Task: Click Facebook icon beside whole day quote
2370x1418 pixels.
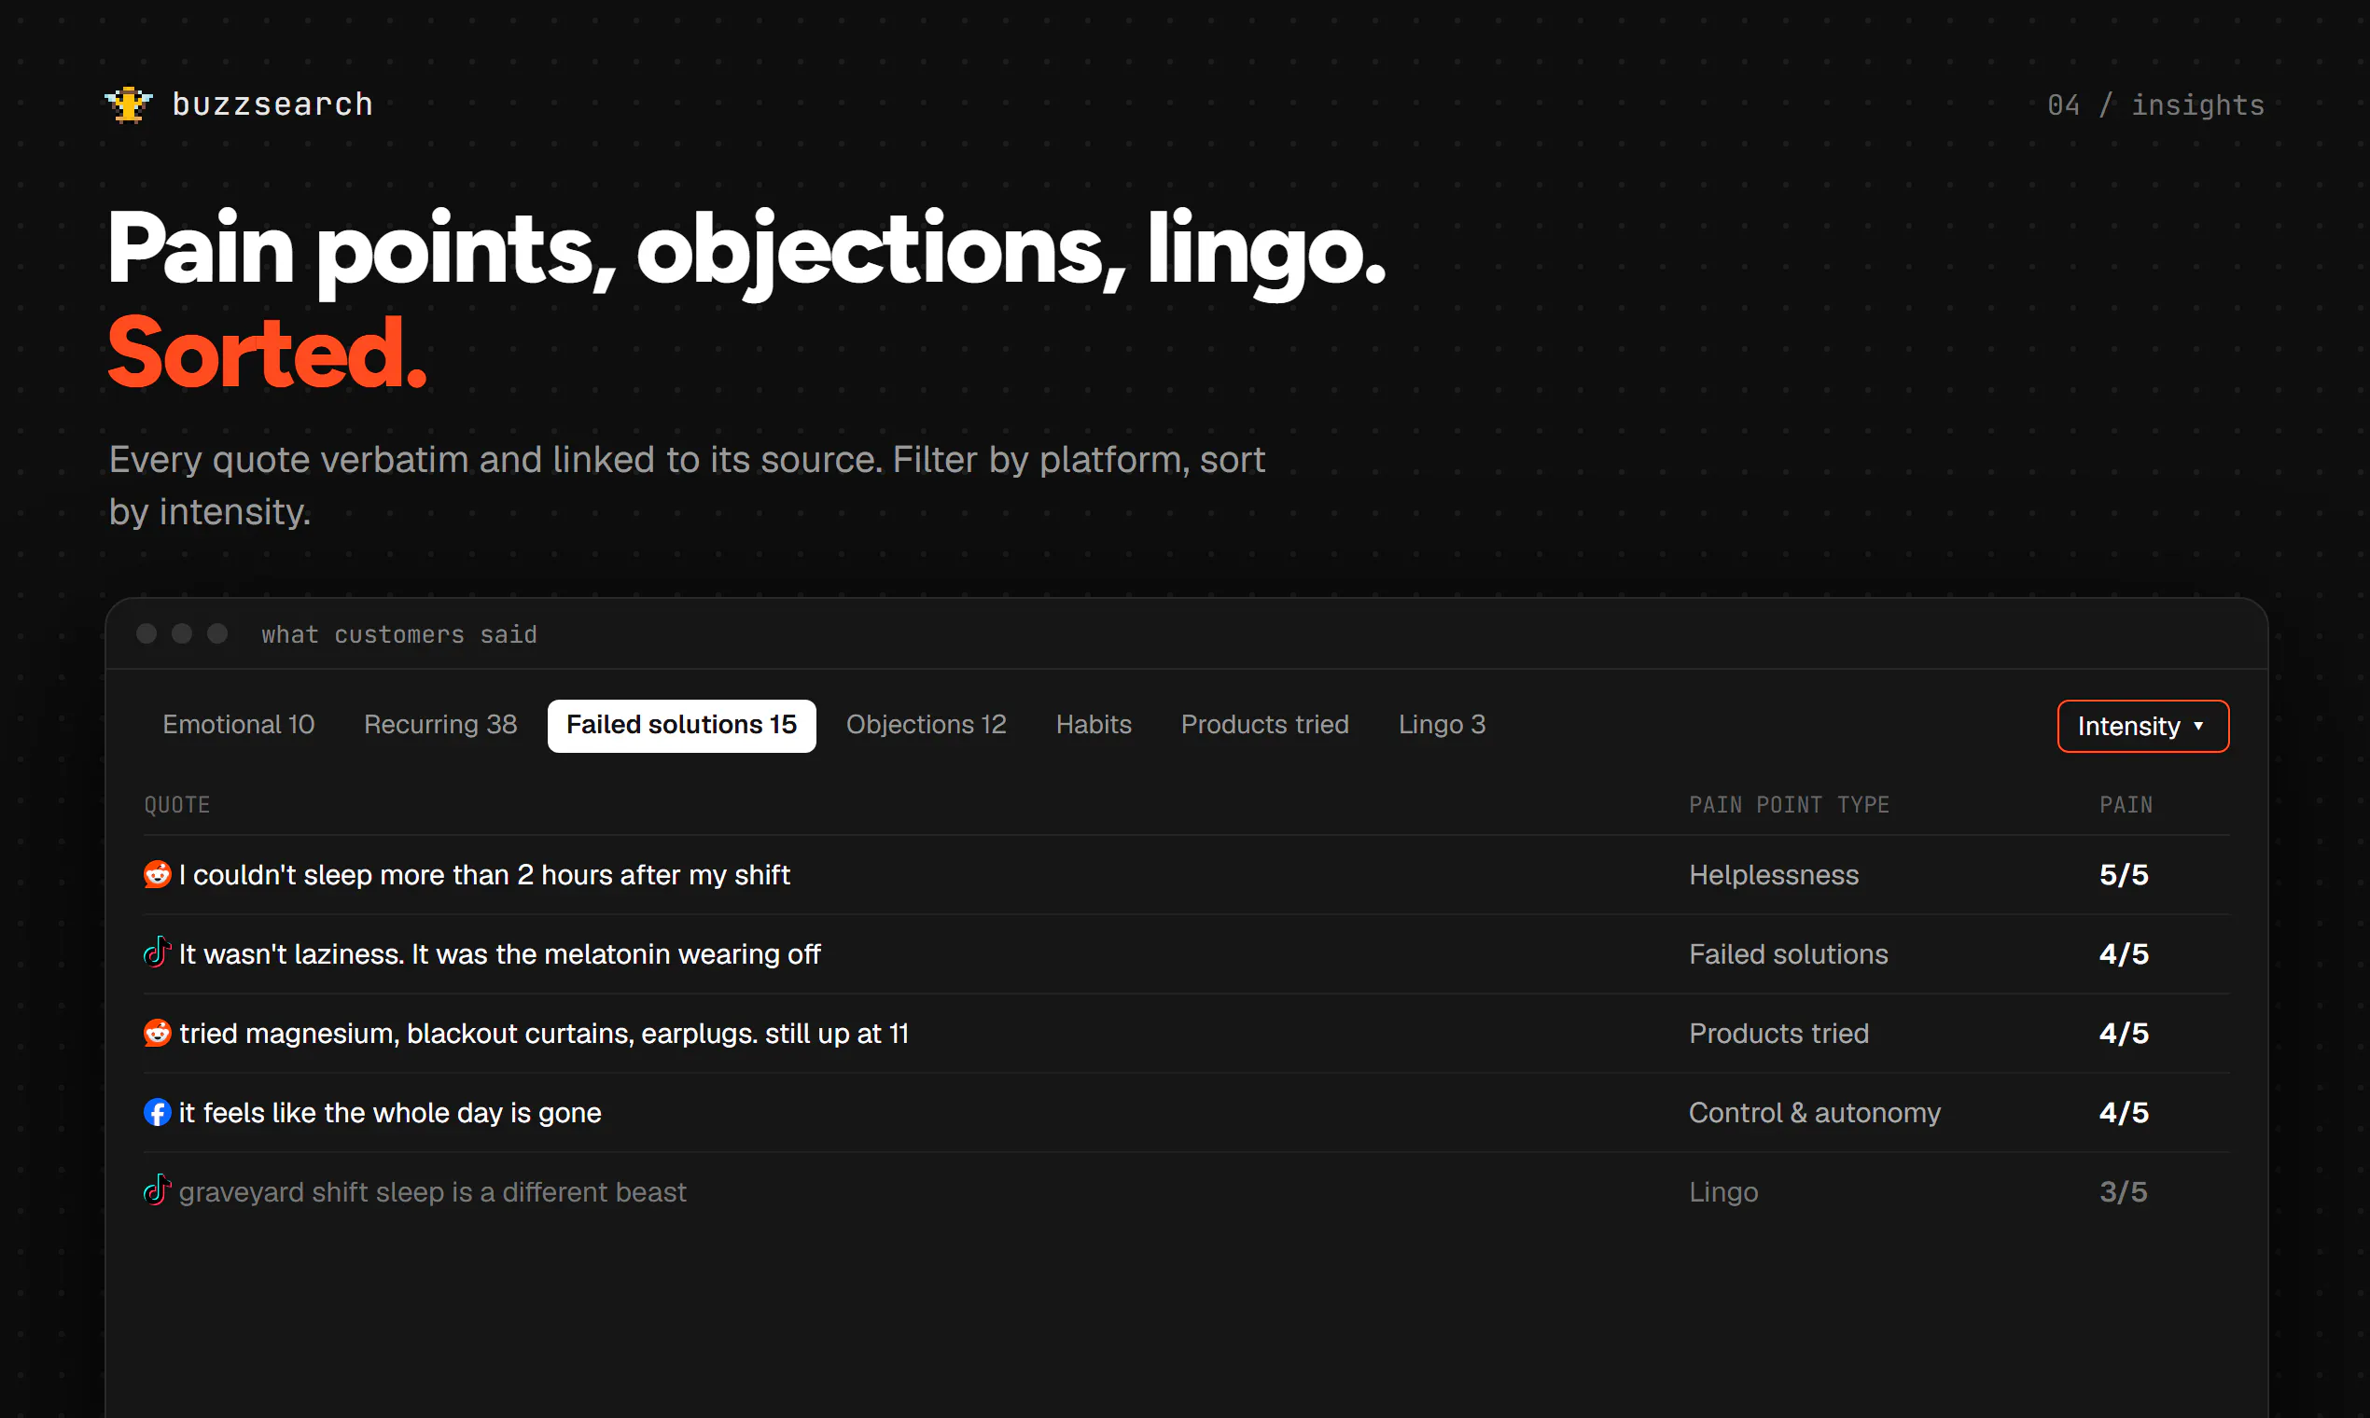Action: pyautogui.click(x=158, y=1112)
